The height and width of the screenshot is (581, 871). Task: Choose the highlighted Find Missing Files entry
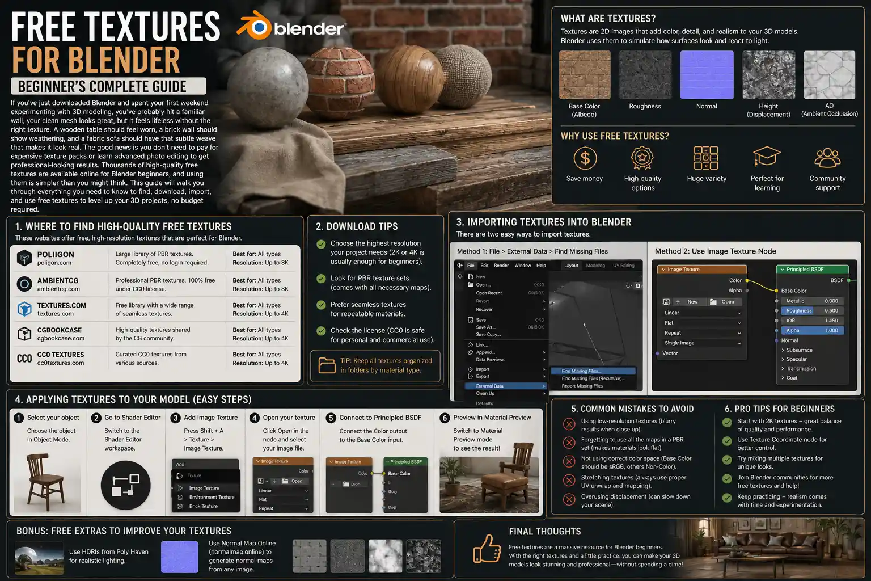593,371
